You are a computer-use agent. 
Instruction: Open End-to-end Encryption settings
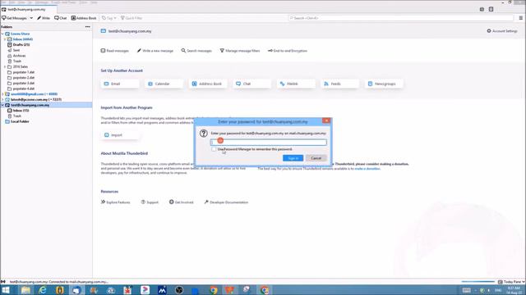click(x=288, y=51)
